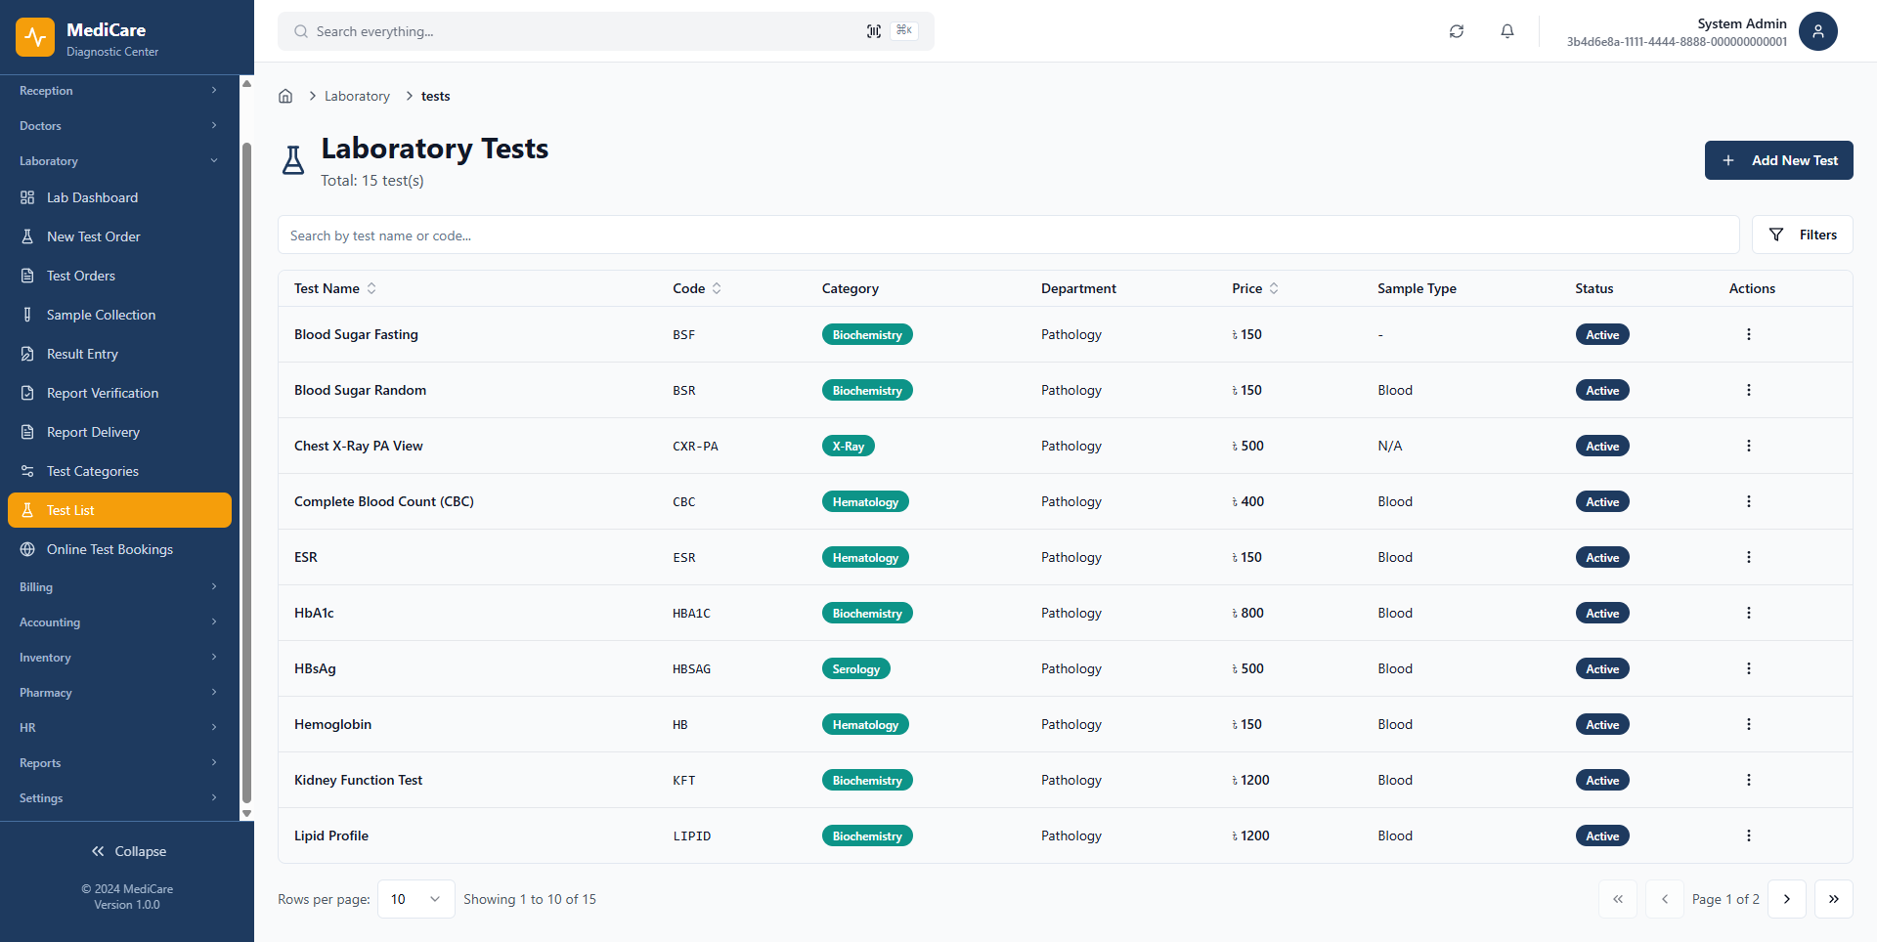Open Test Orders in the sidebar

click(x=80, y=276)
